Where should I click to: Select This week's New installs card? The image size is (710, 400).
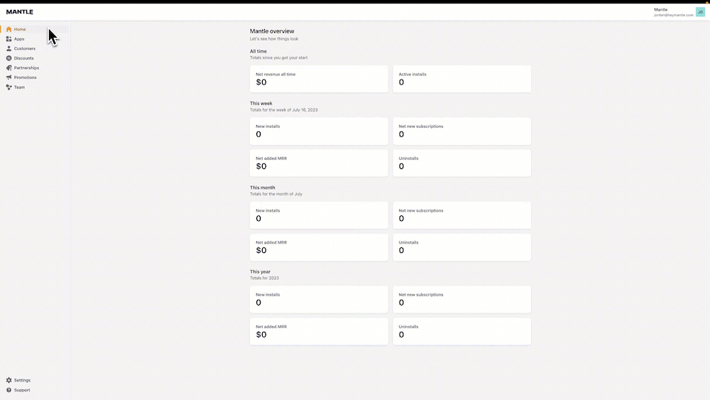pos(319,131)
